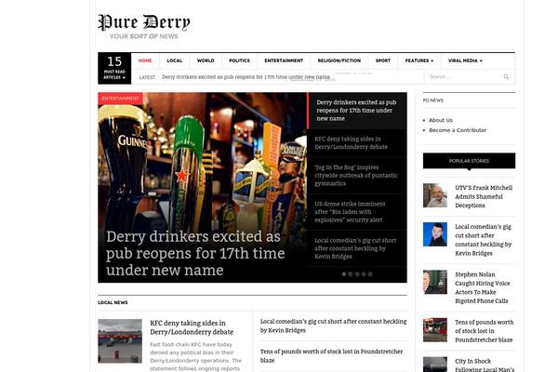Click the first slider pagination dot
The image size is (558, 372).
pos(344,274)
